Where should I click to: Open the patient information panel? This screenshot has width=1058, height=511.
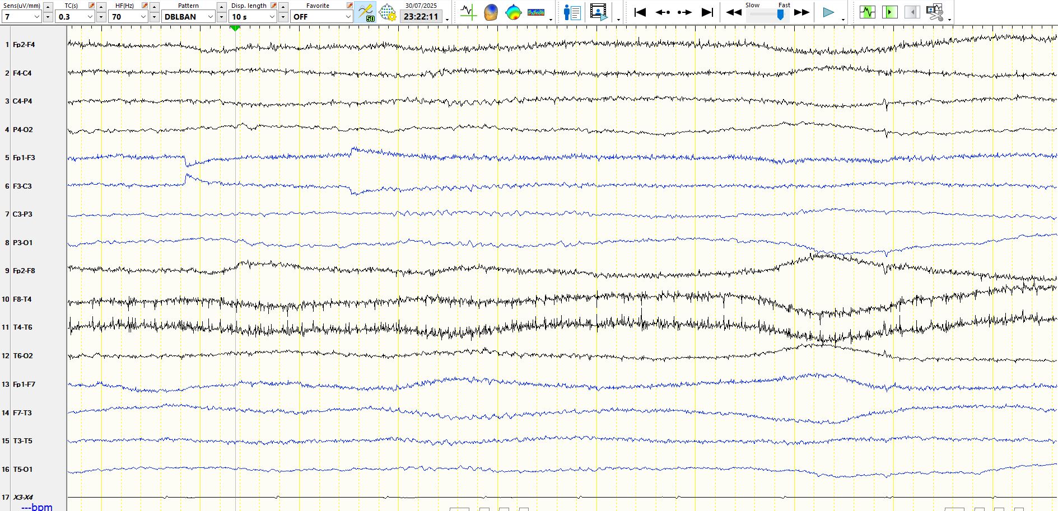point(572,12)
